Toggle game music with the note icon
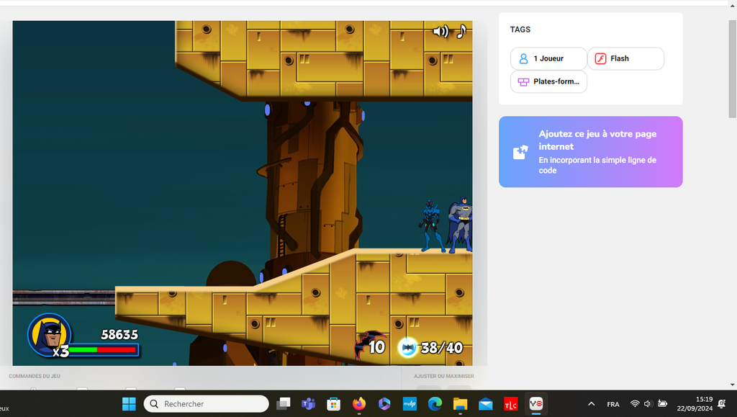Screen dimensions: 737x417 click(461, 31)
